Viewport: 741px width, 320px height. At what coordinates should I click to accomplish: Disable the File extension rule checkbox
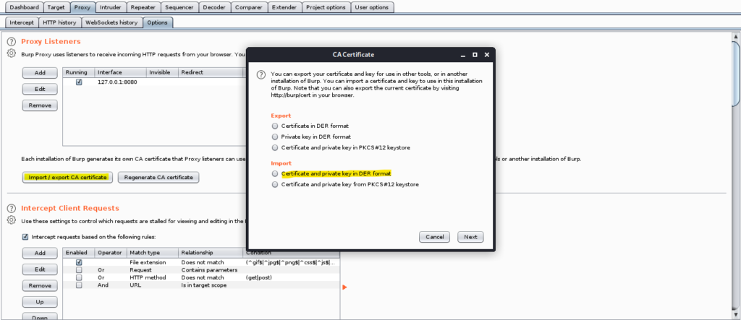point(79,262)
